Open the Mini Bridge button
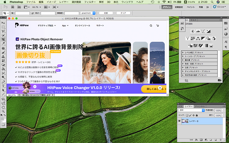The width and height of the screenshot is (229, 143). point(19,7)
